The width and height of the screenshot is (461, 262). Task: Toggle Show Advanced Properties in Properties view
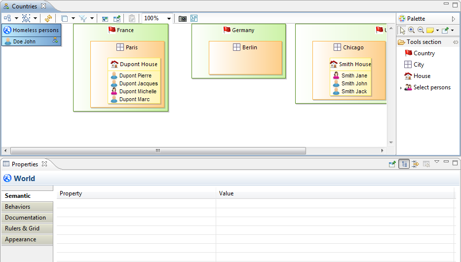415,164
